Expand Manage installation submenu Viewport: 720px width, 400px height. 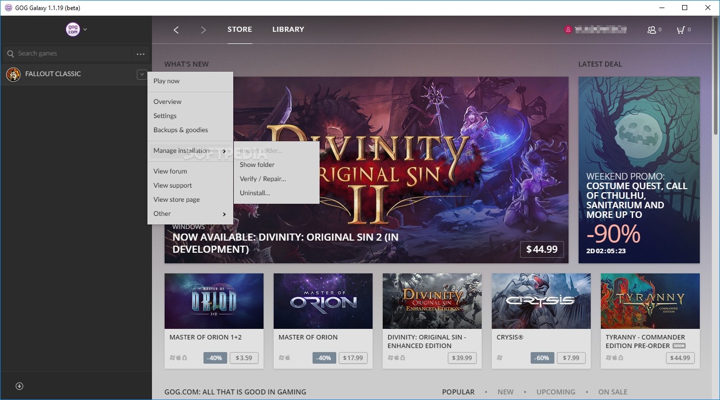[x=190, y=150]
